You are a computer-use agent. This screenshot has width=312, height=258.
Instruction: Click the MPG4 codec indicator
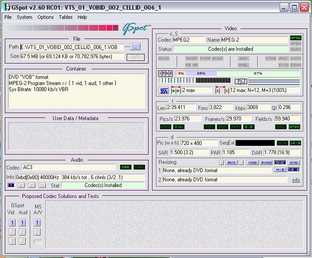[295, 43]
